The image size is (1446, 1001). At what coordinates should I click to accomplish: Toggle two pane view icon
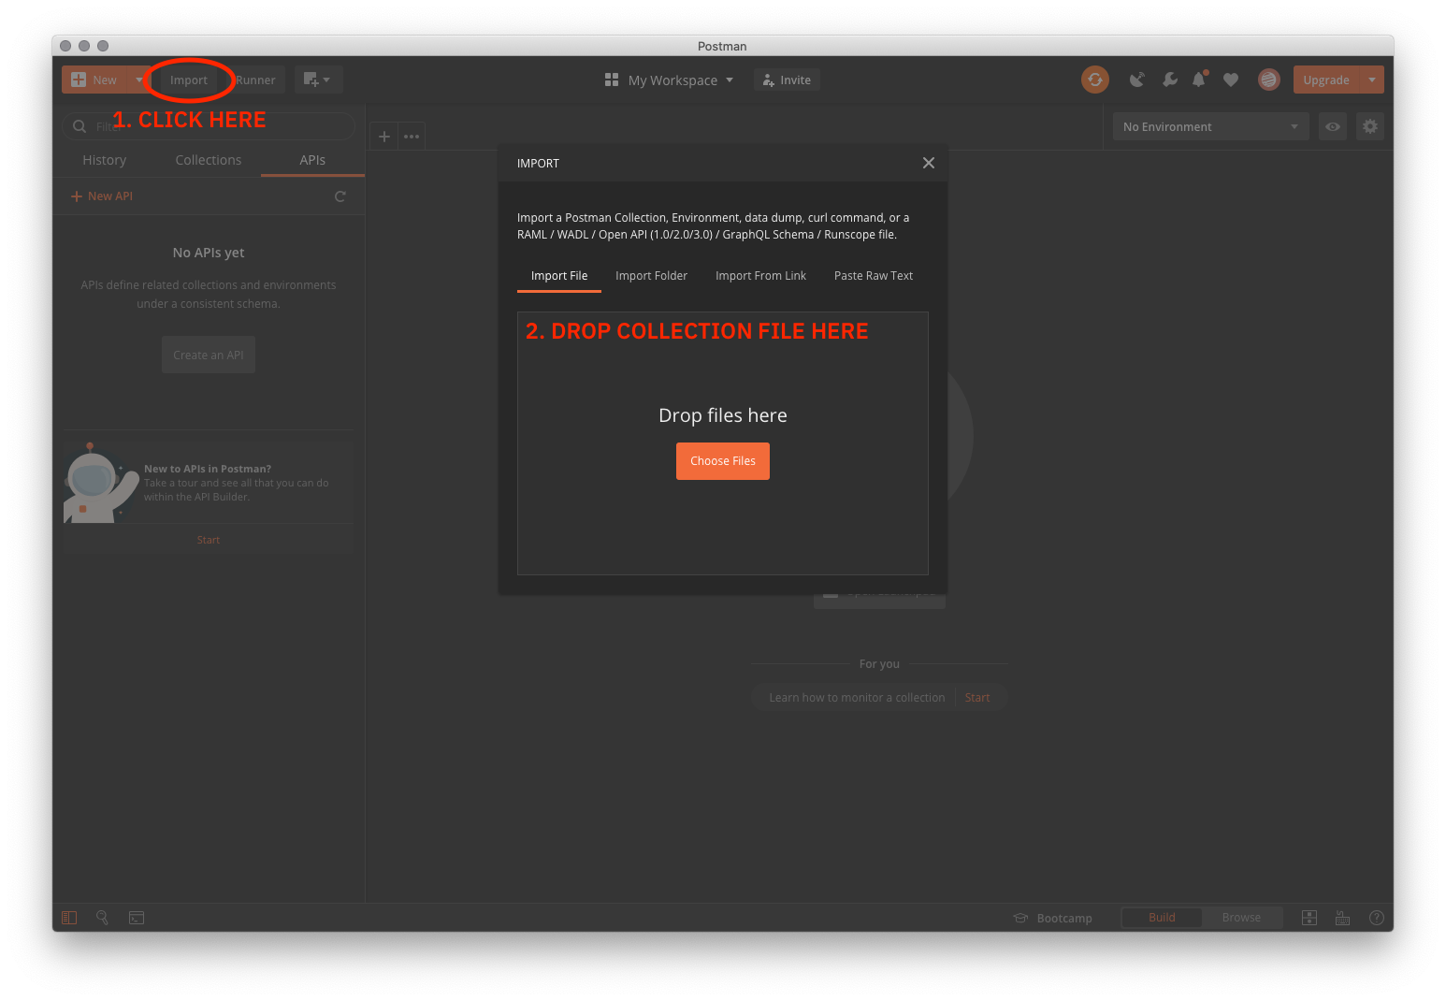click(1309, 918)
